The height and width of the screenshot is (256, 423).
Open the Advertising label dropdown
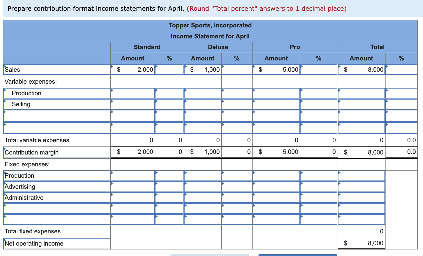(x=57, y=187)
